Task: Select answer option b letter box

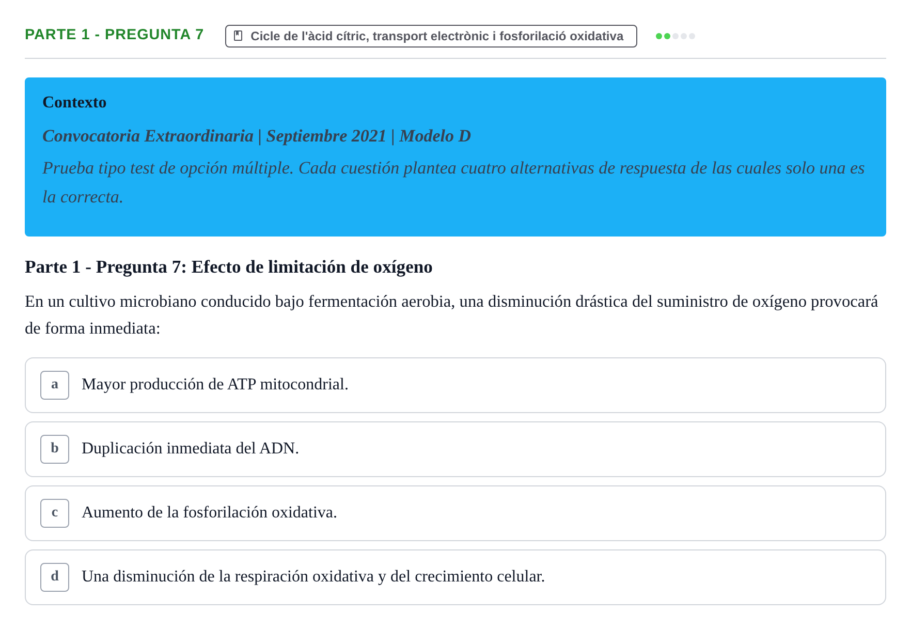Action: (x=55, y=449)
